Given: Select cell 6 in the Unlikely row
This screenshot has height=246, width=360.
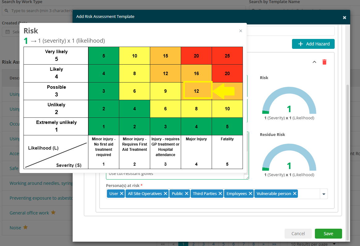Looking at the screenshot, I should 165,109.
